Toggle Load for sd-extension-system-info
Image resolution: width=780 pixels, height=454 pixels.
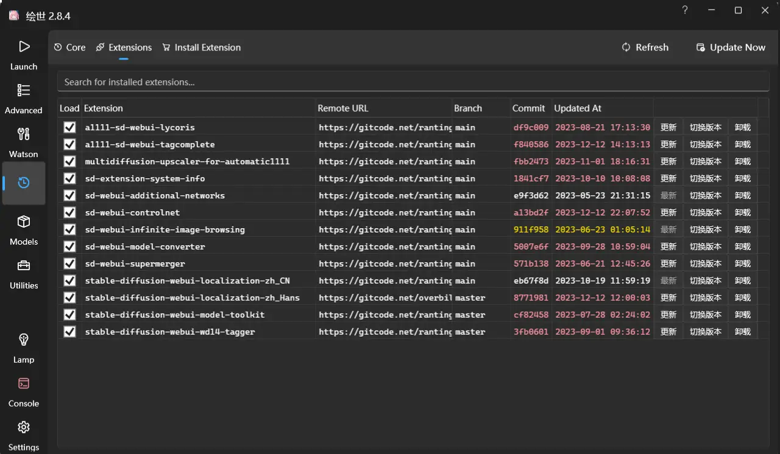(69, 178)
